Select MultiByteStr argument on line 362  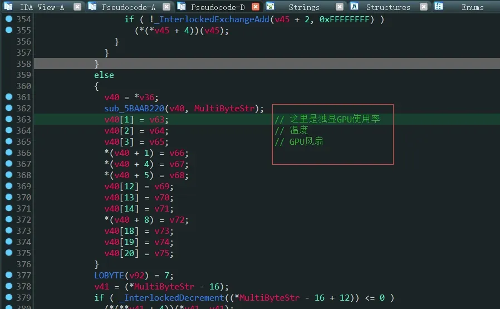[x=224, y=109]
